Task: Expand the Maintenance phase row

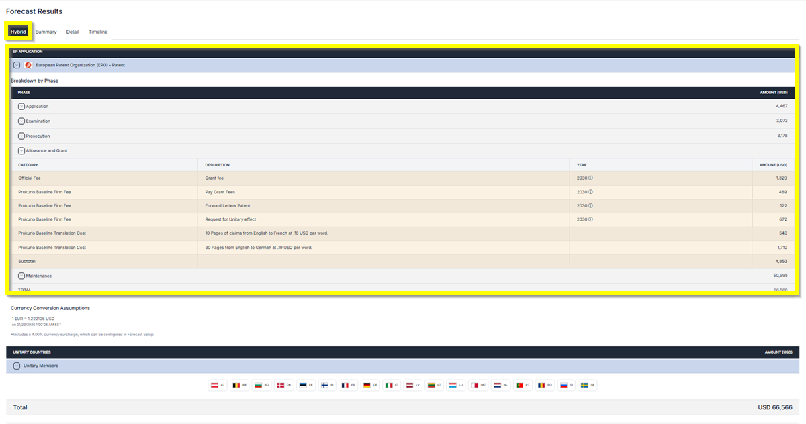Action: click(21, 276)
